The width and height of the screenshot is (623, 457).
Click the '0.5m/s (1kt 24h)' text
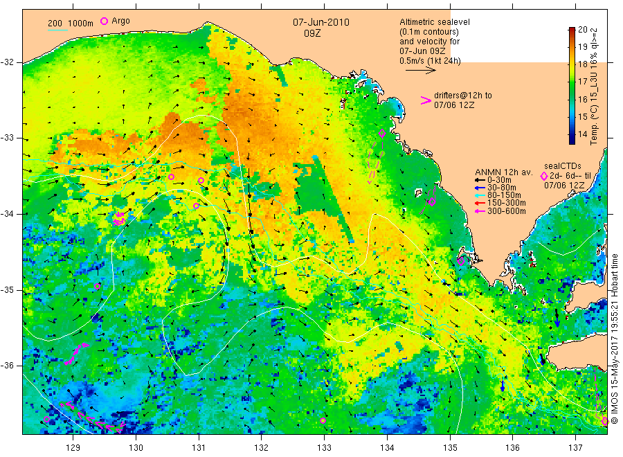[431, 61]
